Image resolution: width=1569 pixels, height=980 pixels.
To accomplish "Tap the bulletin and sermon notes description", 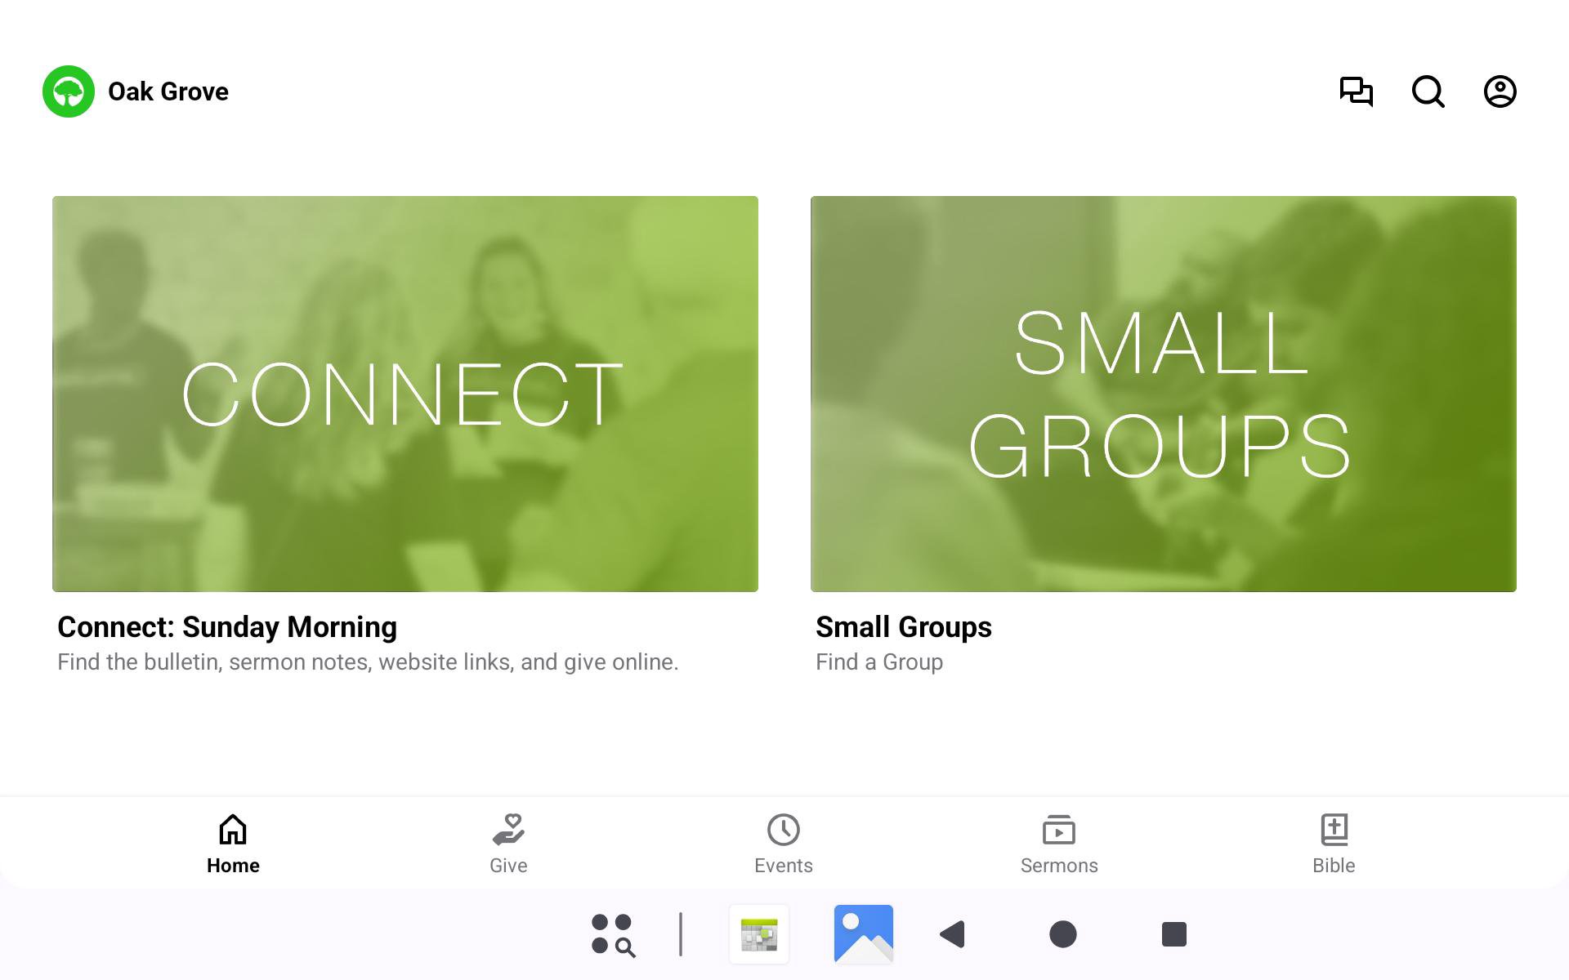I will pos(368,662).
